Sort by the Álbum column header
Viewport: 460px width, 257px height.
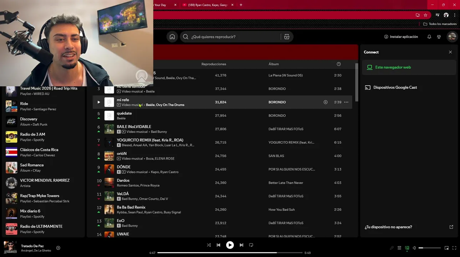tap(274, 64)
